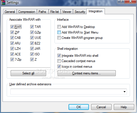137x113 pixels.
Task: Confirm settings with OK button
Action: click(79, 107)
